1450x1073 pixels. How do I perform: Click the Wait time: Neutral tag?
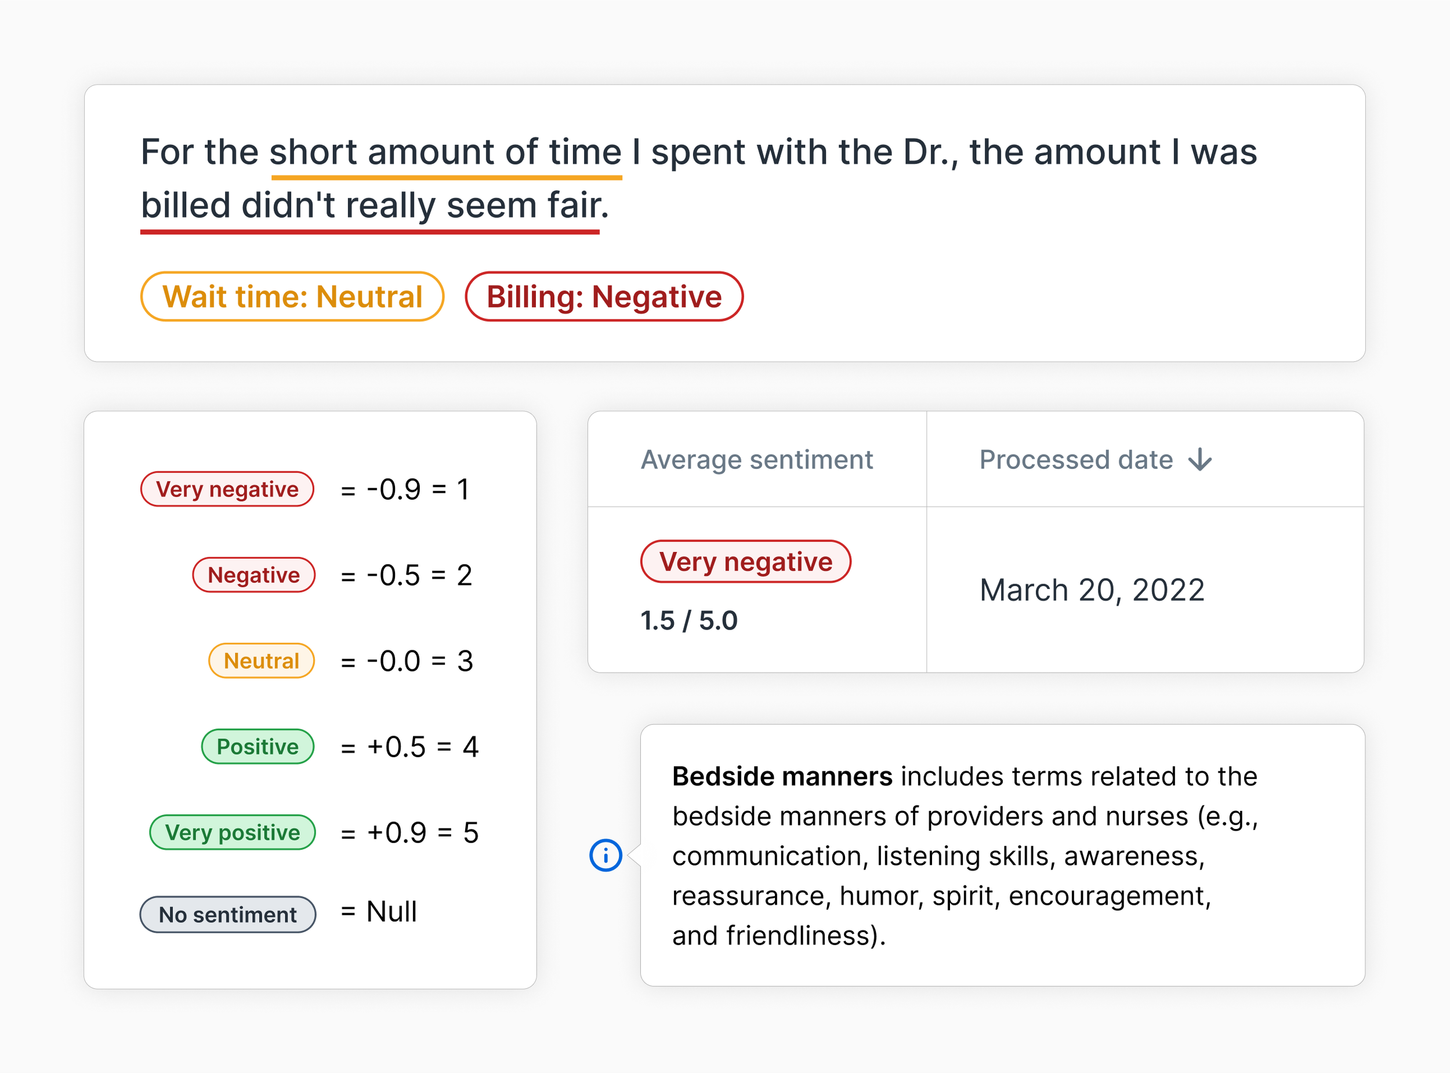(x=292, y=297)
